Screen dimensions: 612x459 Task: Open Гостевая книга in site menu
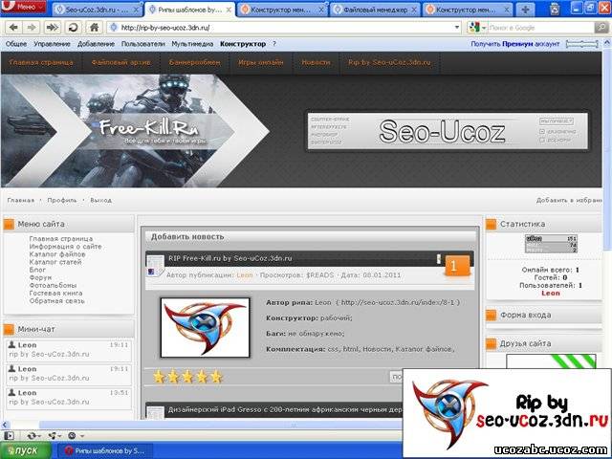55,294
